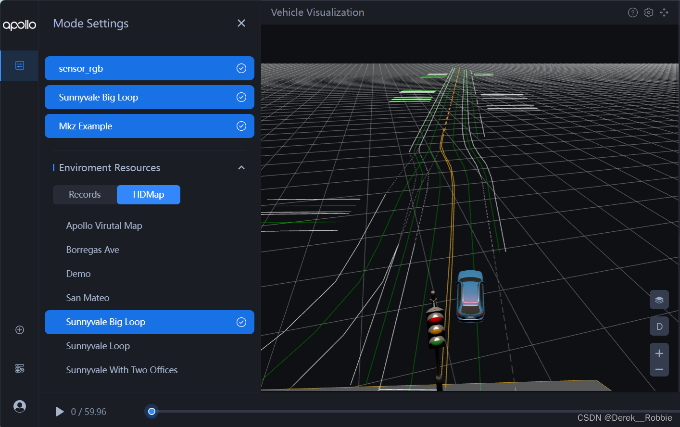Click the fullscreen move icon in Vehicle Visualization
Viewport: 680px width, 427px height.
[664, 13]
